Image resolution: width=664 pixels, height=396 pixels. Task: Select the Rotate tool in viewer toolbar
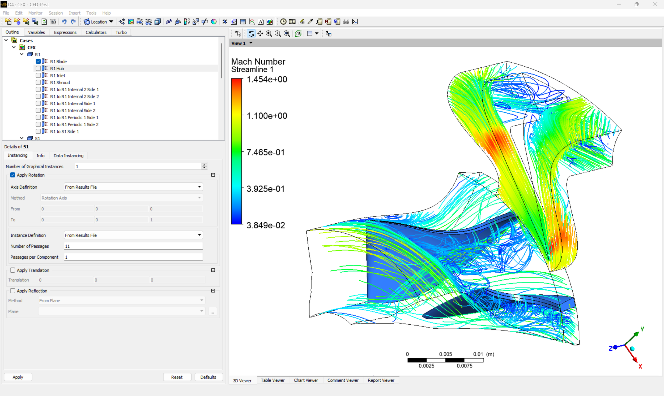(251, 34)
